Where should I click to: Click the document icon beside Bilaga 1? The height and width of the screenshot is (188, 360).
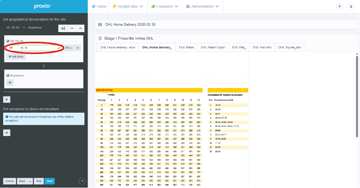pyautogui.click(x=100, y=38)
